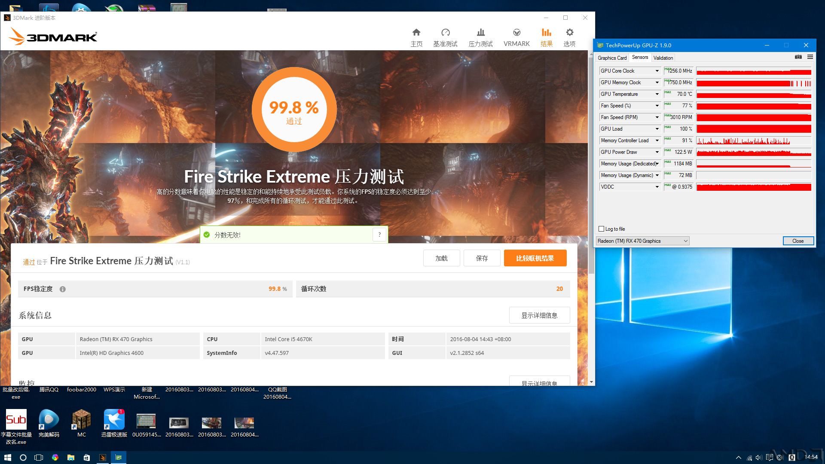
Task: Expand GPU Power Draw sensor dropdown
Action: click(x=657, y=152)
